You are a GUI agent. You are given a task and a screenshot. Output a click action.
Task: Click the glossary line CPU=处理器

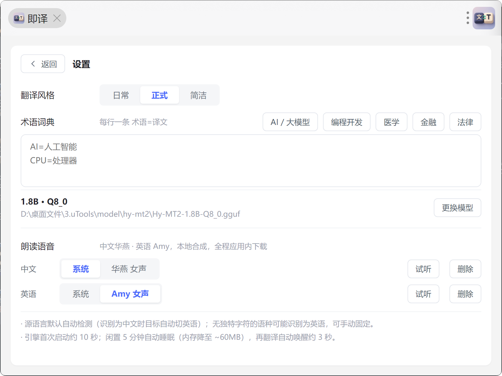pos(54,161)
